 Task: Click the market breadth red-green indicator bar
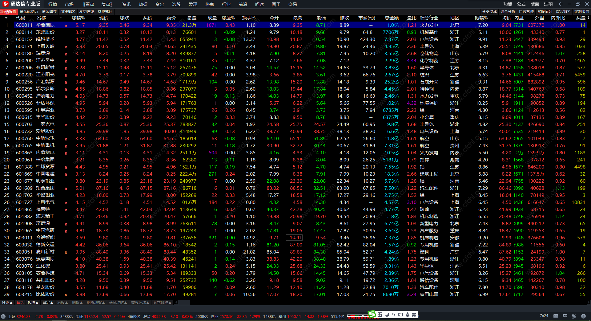(x=358, y=316)
